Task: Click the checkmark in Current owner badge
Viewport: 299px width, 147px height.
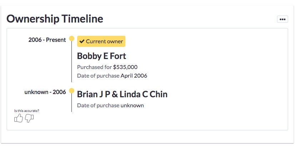Action: tap(82, 41)
